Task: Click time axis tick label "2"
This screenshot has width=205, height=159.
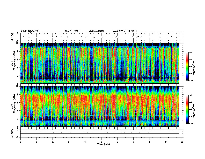Action: (x=53, y=142)
